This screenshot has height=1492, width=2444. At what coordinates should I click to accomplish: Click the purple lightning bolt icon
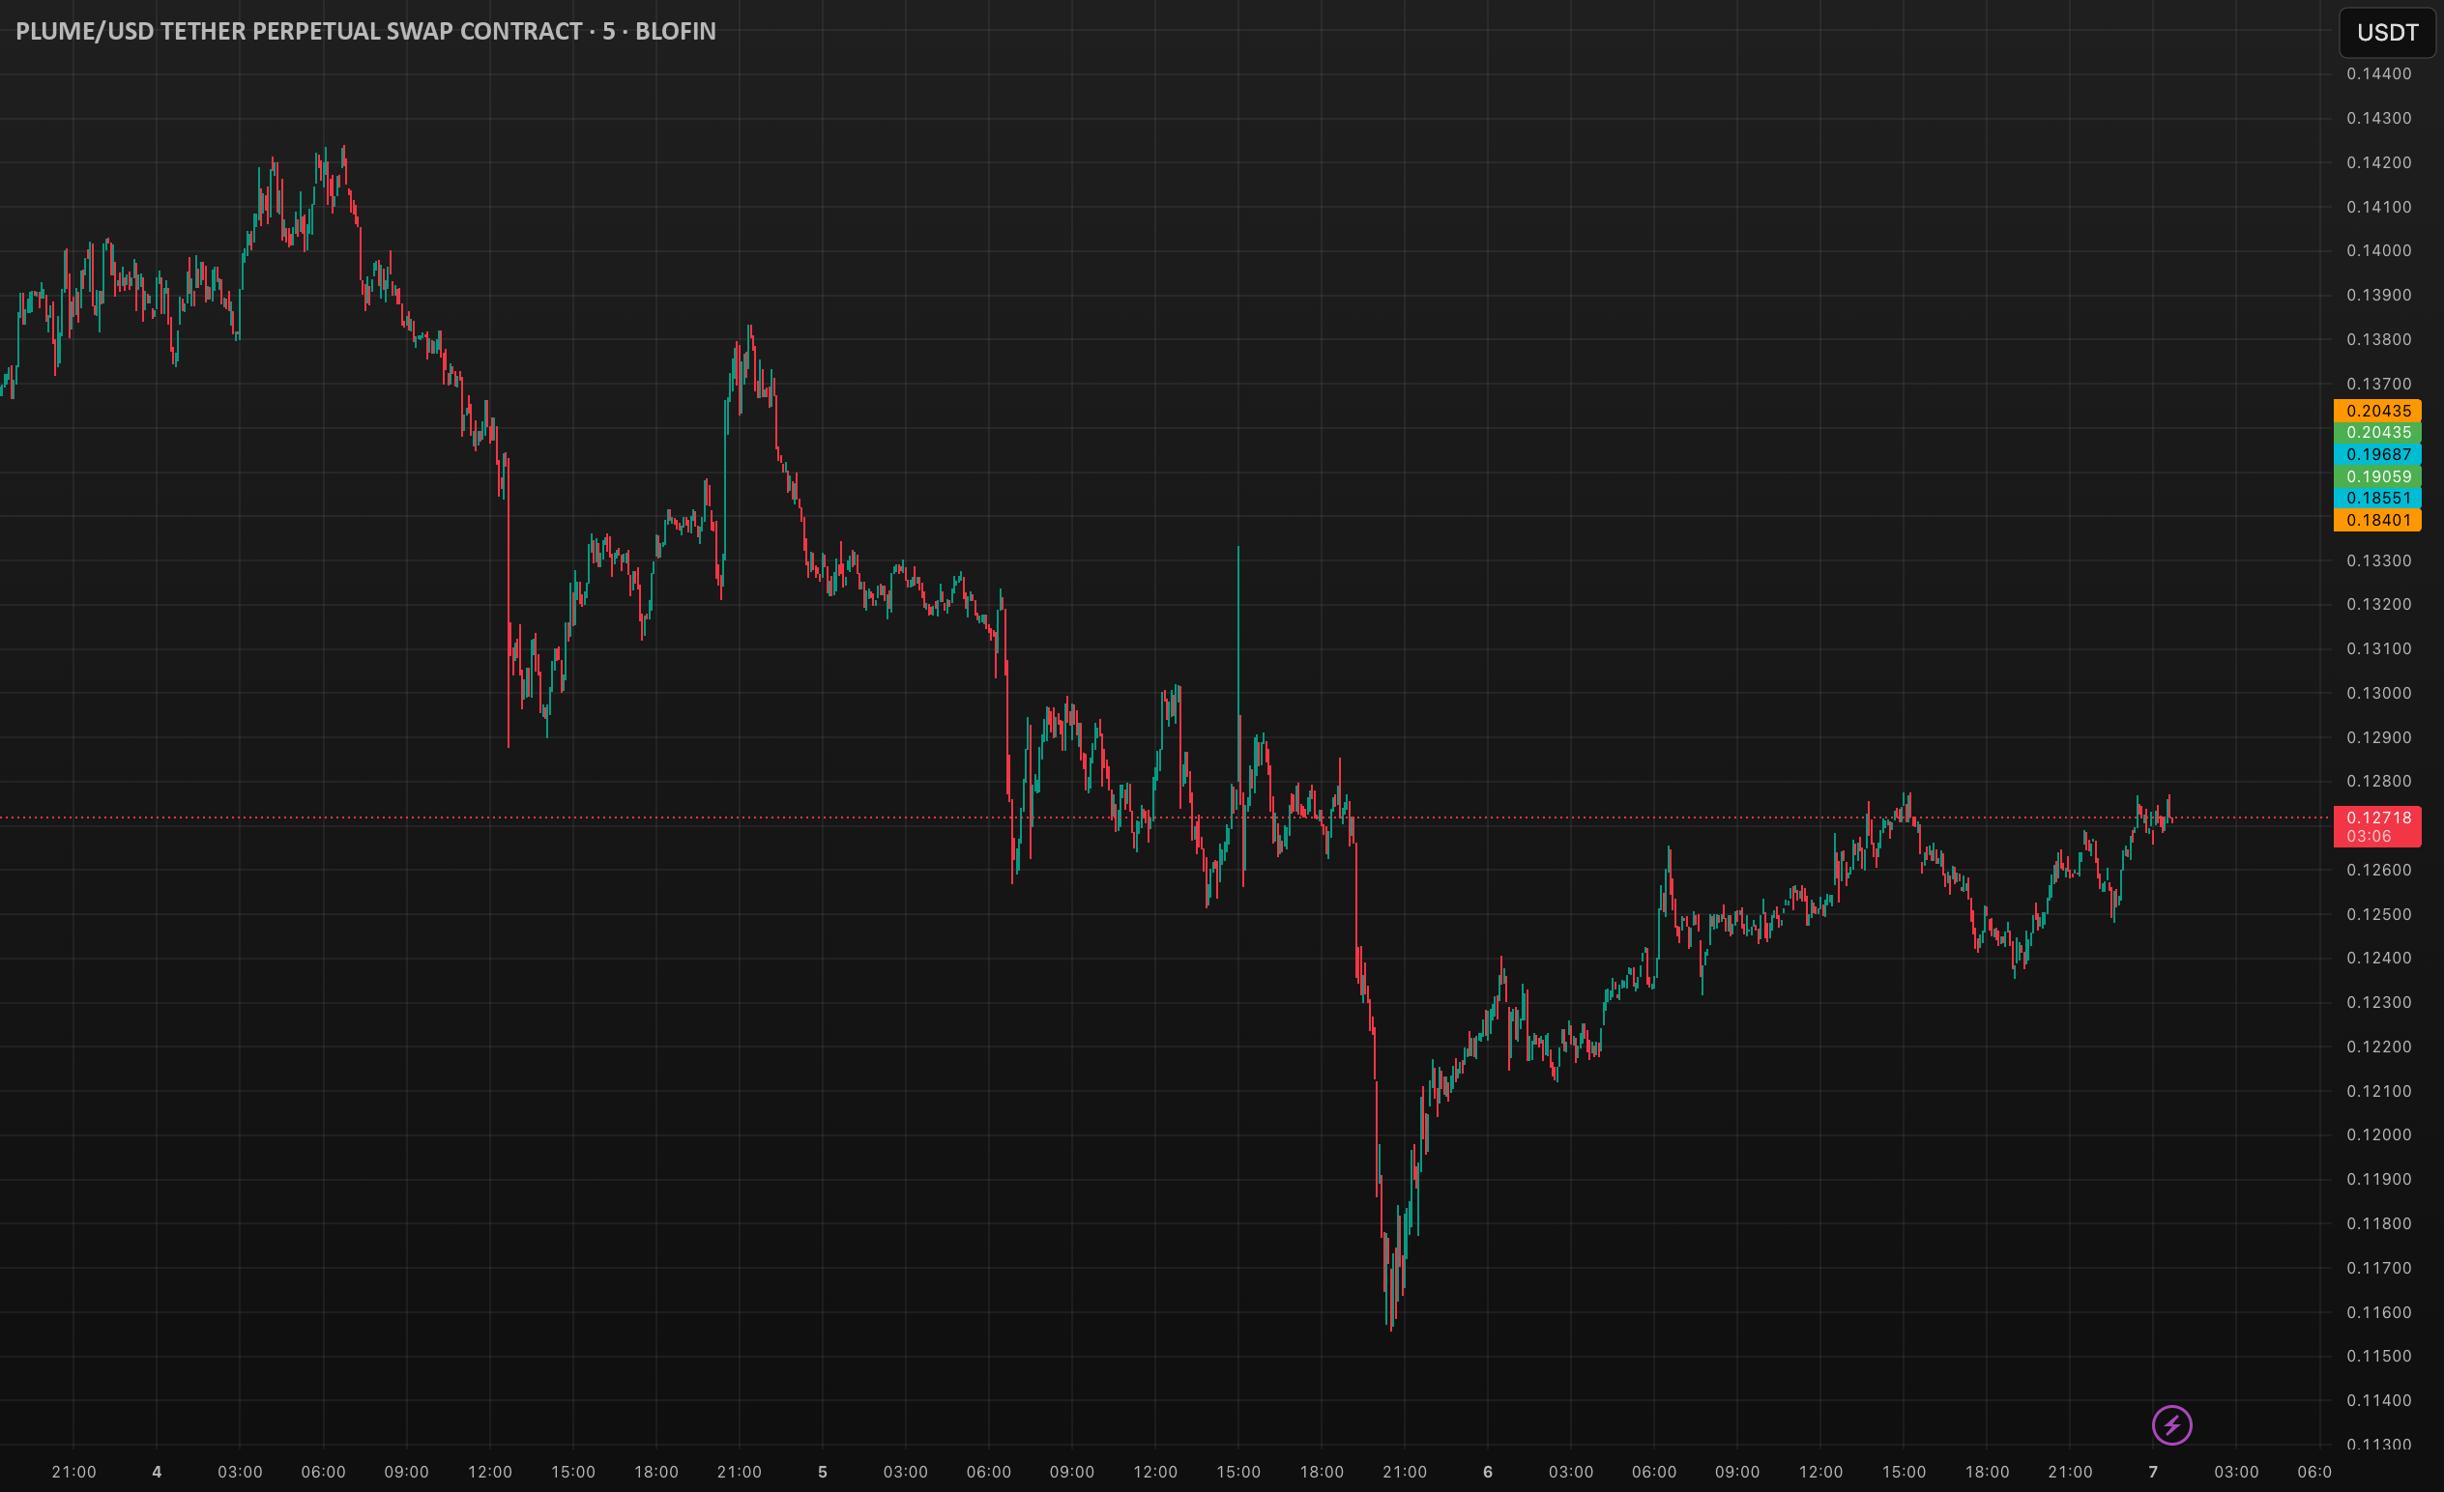point(2171,1425)
